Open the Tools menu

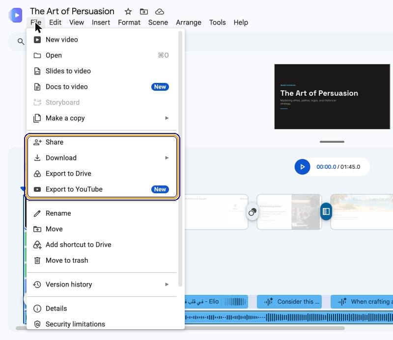pyautogui.click(x=217, y=22)
